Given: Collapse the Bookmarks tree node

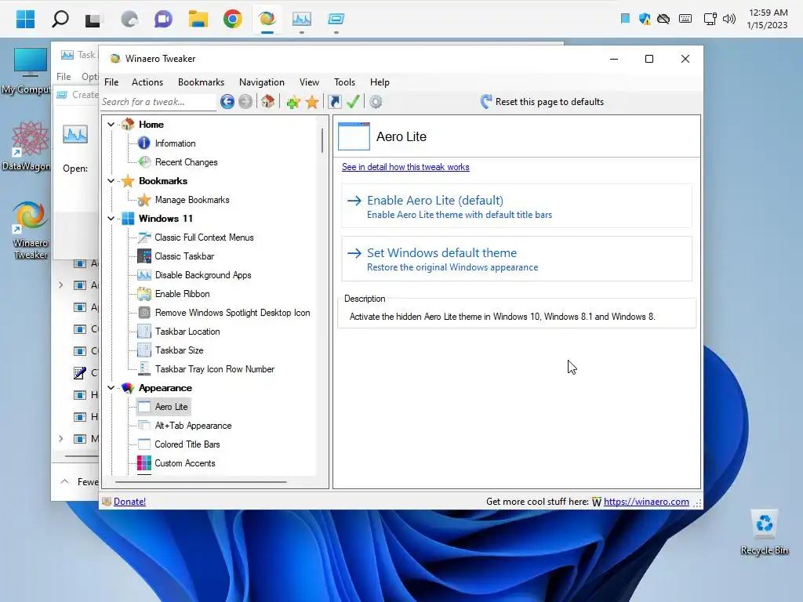Looking at the screenshot, I should [x=111, y=181].
